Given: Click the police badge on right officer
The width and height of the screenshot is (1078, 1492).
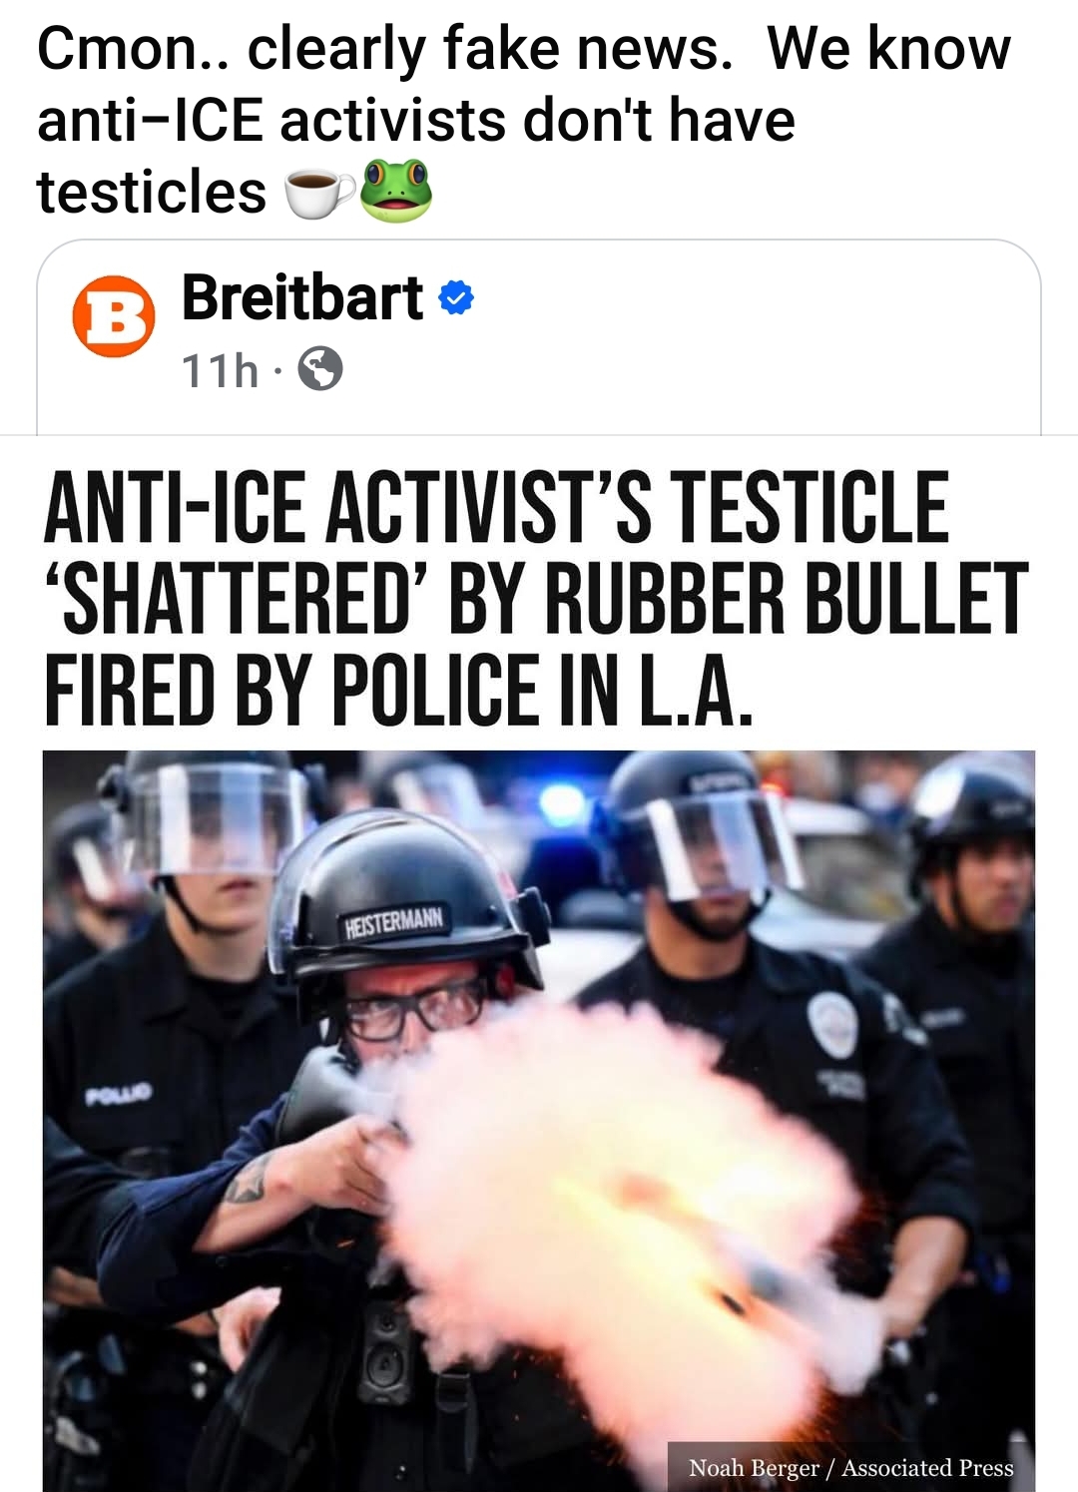Looking at the screenshot, I should (x=832, y=1026).
